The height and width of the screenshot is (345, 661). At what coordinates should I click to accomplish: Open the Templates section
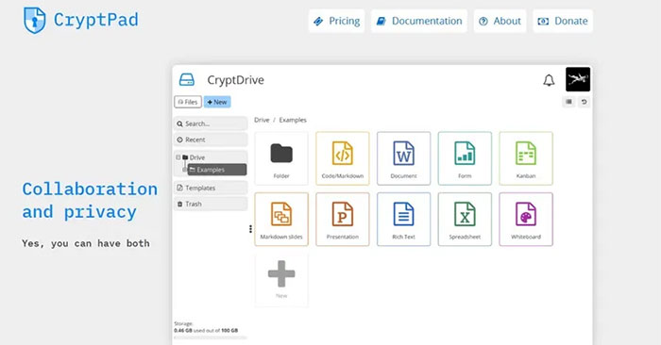coord(211,188)
